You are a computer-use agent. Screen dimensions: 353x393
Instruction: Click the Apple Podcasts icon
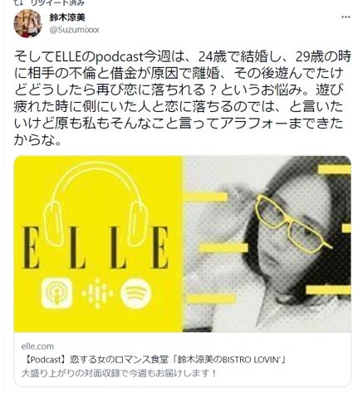pyautogui.click(x=57, y=293)
